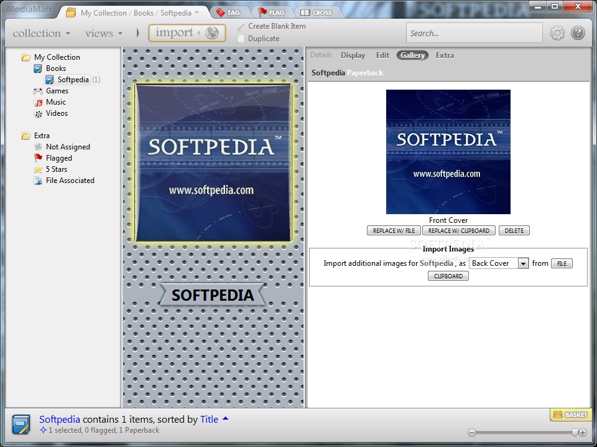
Task: Open the Display tab
Action: pyautogui.click(x=353, y=55)
